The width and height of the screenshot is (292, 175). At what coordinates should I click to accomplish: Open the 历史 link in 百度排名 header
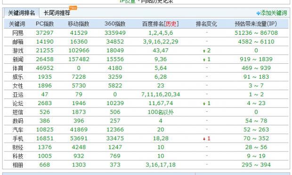(171, 24)
